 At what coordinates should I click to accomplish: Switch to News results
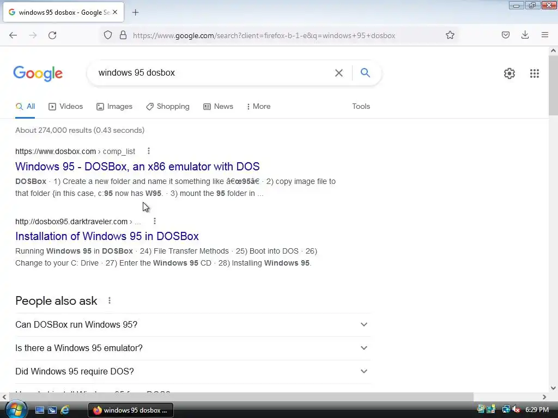218,106
